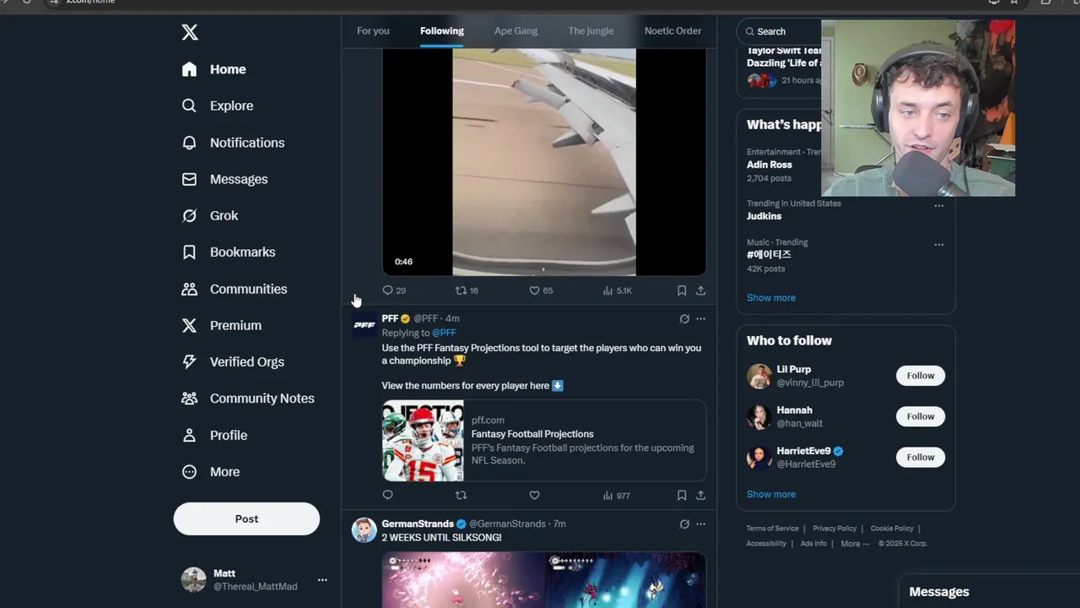Switch to the For you tab
This screenshot has height=608, width=1080.
click(373, 31)
